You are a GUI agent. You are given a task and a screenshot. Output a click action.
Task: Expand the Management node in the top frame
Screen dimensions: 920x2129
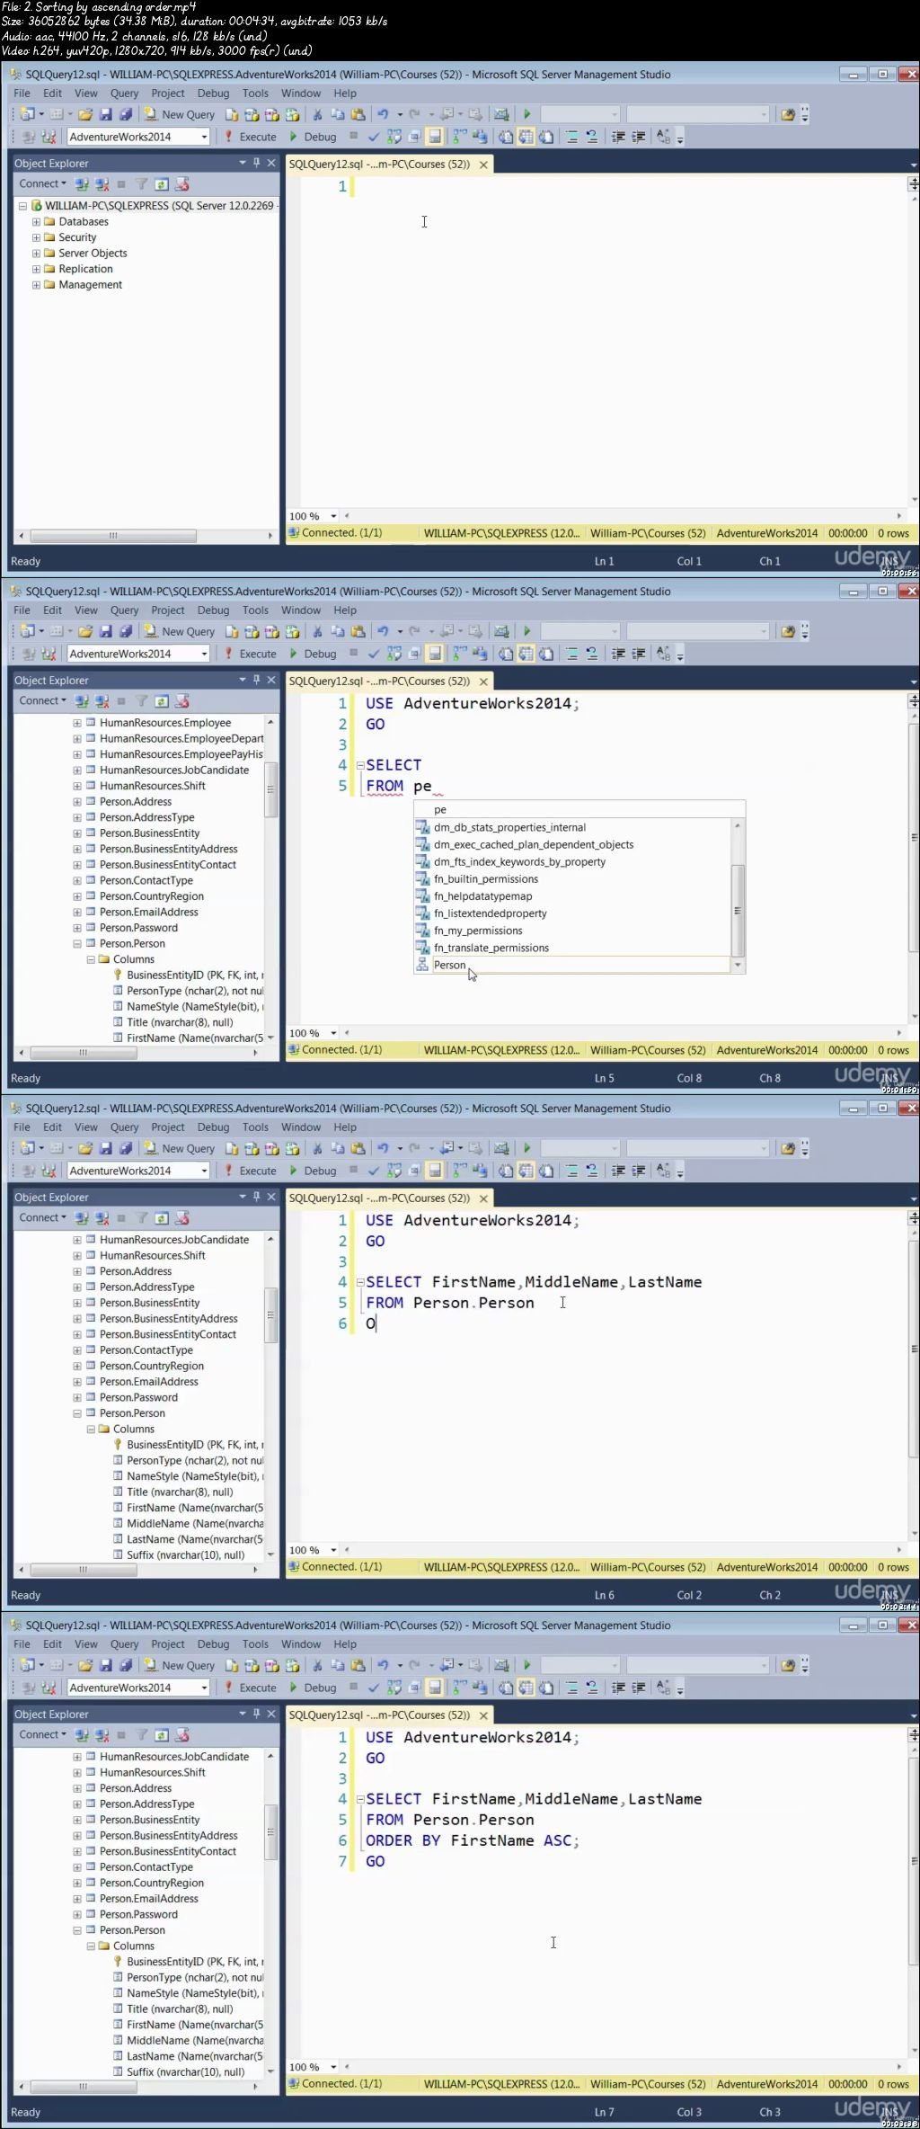click(x=36, y=285)
